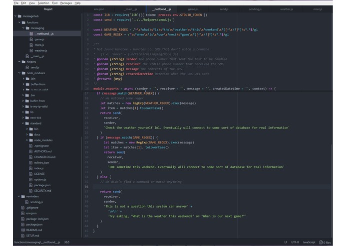Click the file icon beside AUTHORS.md

[x=31, y=151]
